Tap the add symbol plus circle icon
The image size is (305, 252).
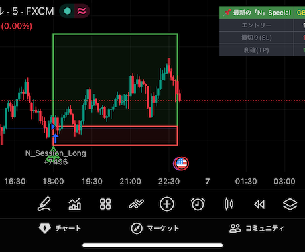click(167, 204)
